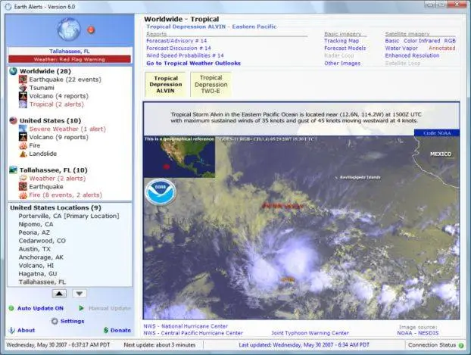The height and width of the screenshot is (355, 471).
Task: Click the Tallahassee Weather icon
Action: 23,179
